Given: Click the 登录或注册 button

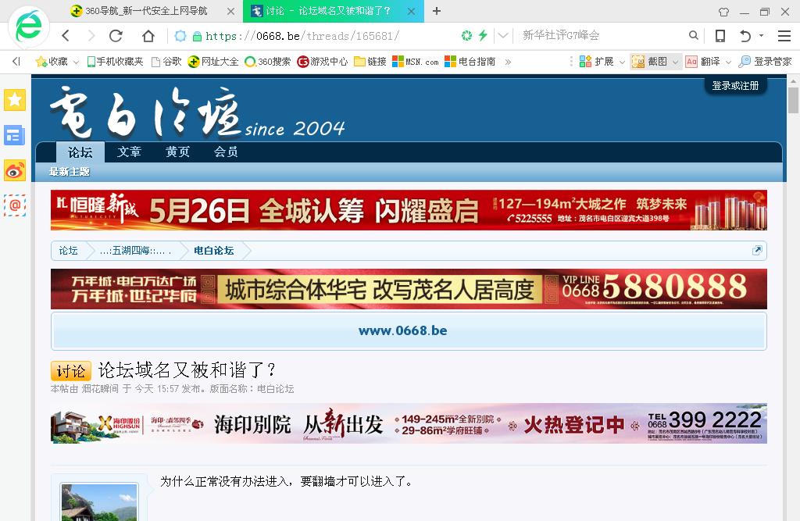Looking at the screenshot, I should point(735,85).
